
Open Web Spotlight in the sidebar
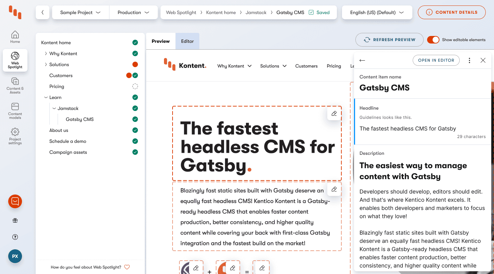pos(15,60)
